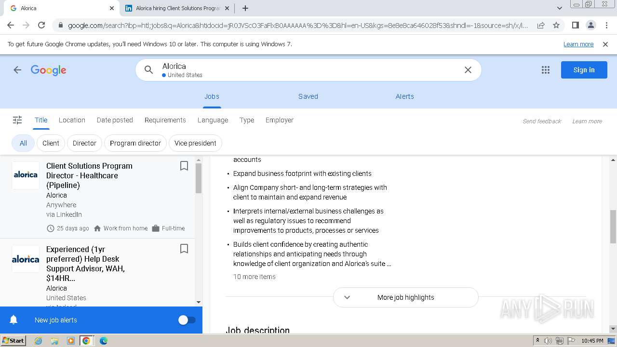617x347 pixels.
Task: Save the Help Desk Support Advisor job bookmark
Action: click(x=184, y=249)
